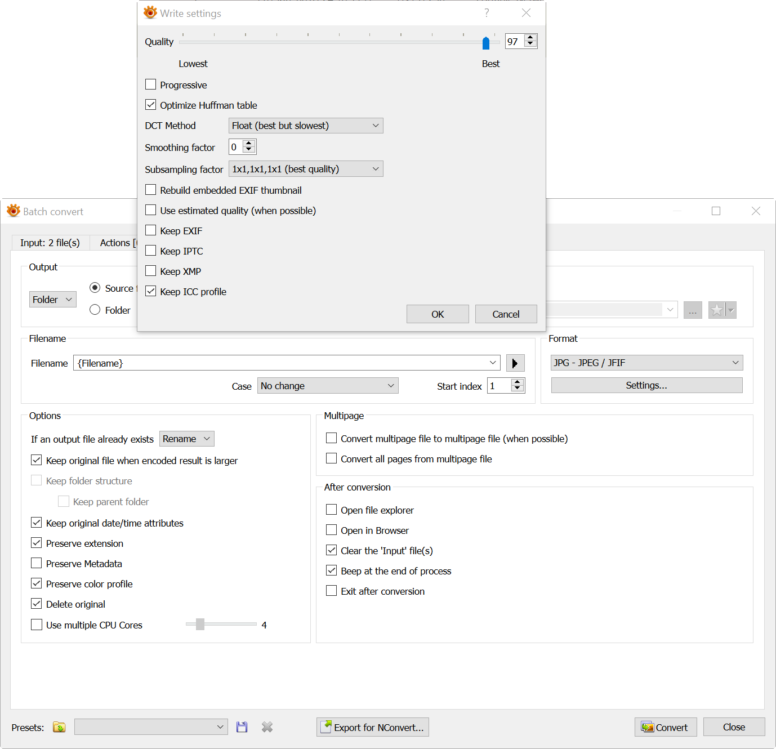The image size is (776, 749).
Task: Enable the Progressive checkbox
Action: (x=151, y=84)
